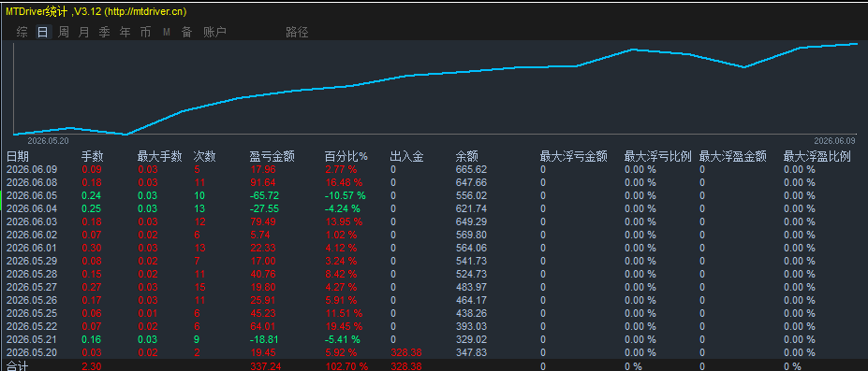Open the 账户 account tab
Image resolution: width=868 pixels, height=371 pixels.
[x=214, y=32]
